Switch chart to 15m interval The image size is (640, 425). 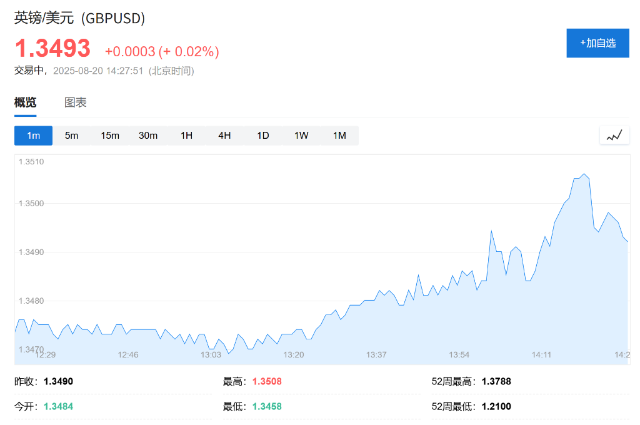[110, 136]
